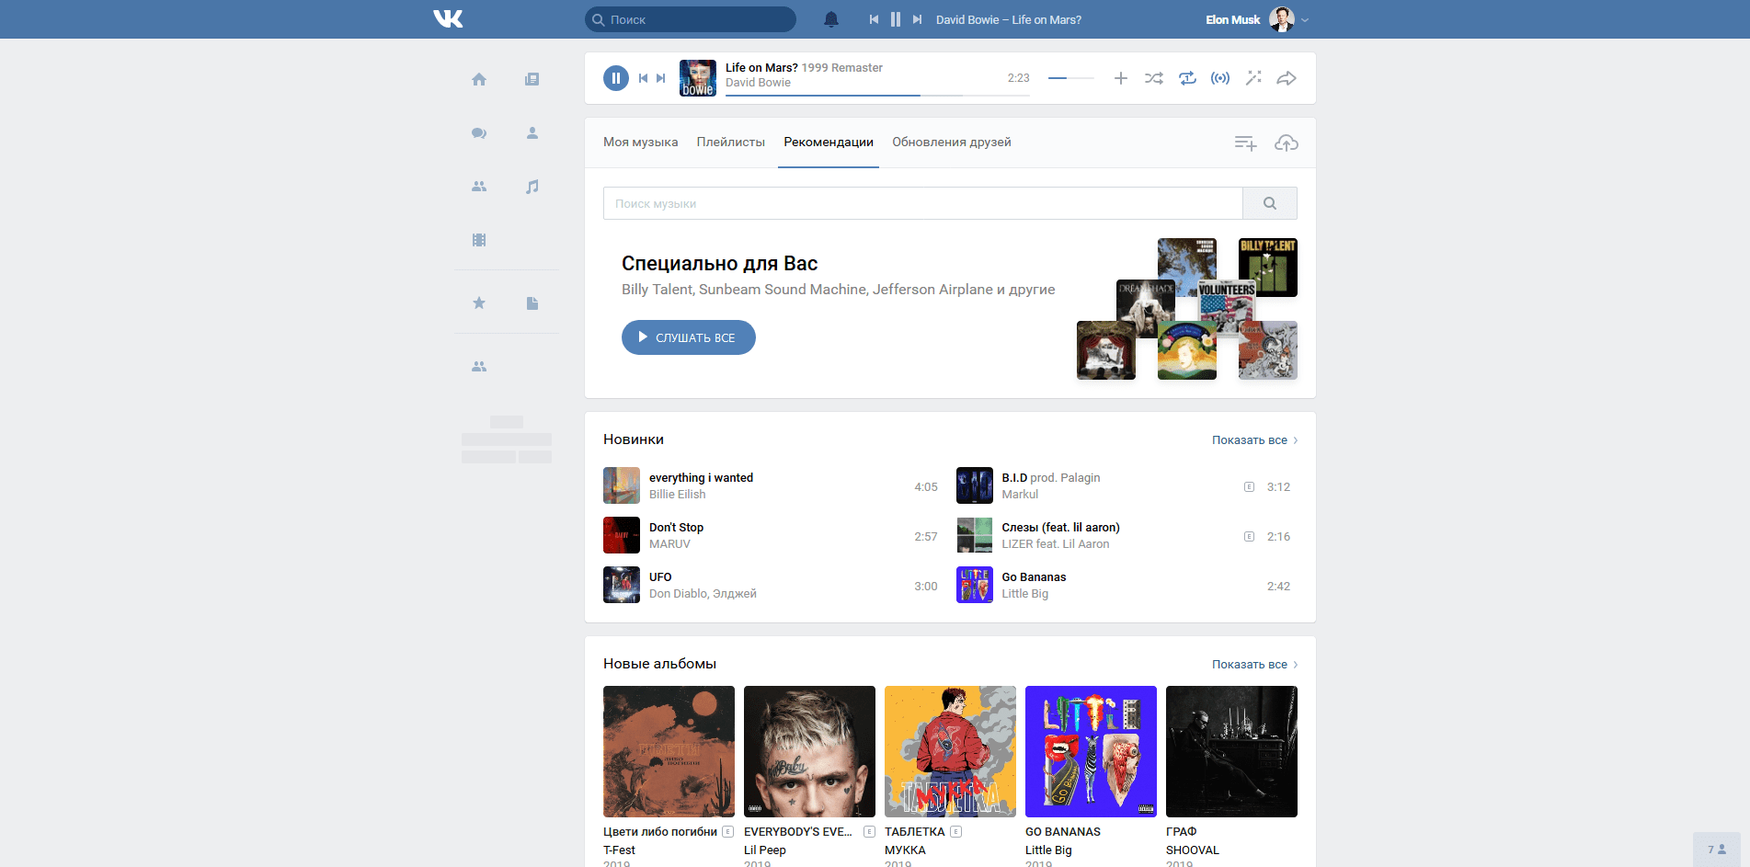Show all in Новинки section
This screenshot has width=1750, height=867.
[x=1255, y=440]
